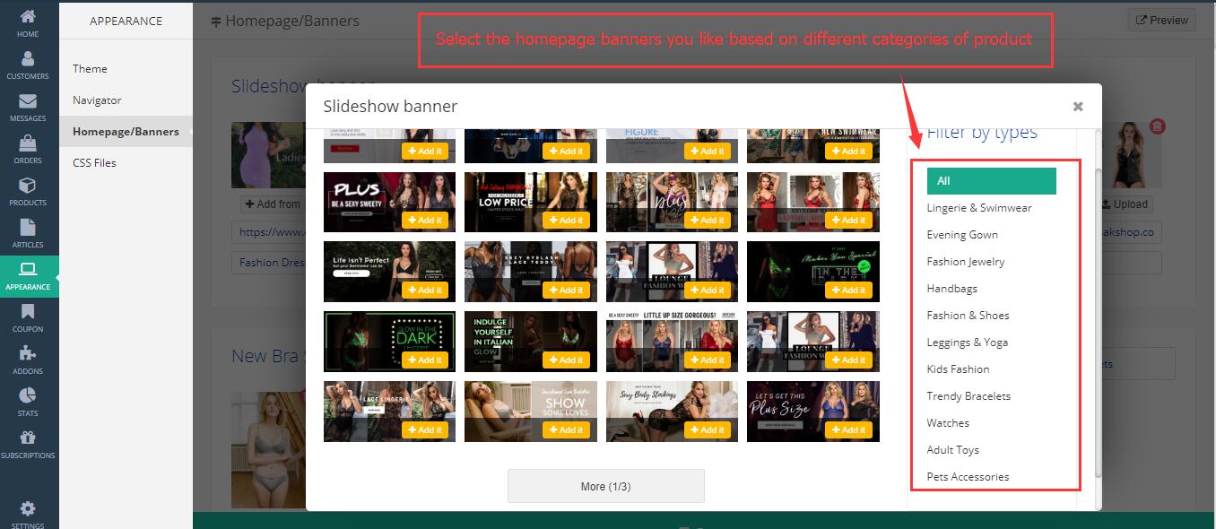Click the Preview button
Image resolution: width=1216 pixels, height=529 pixels.
pos(1161,20)
